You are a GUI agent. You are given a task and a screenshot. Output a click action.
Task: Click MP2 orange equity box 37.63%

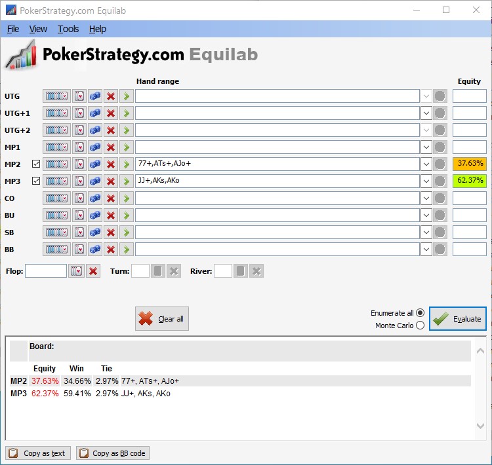pyautogui.click(x=470, y=164)
